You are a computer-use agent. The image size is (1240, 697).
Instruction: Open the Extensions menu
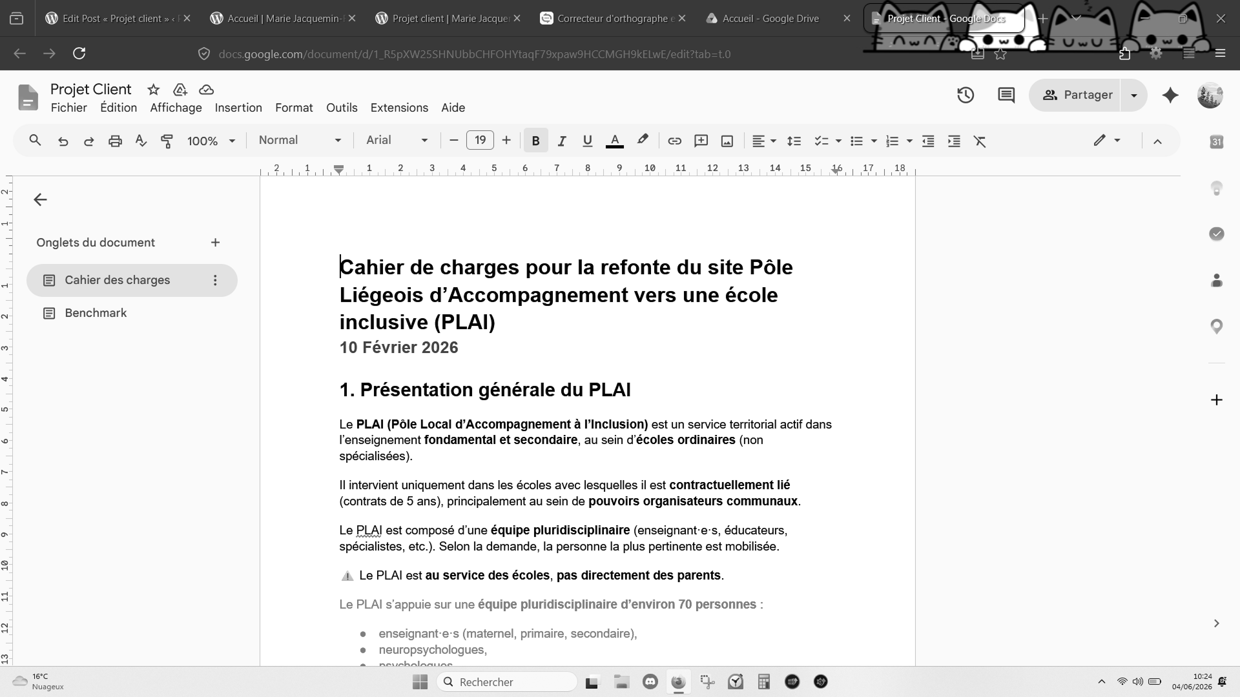coord(399,108)
